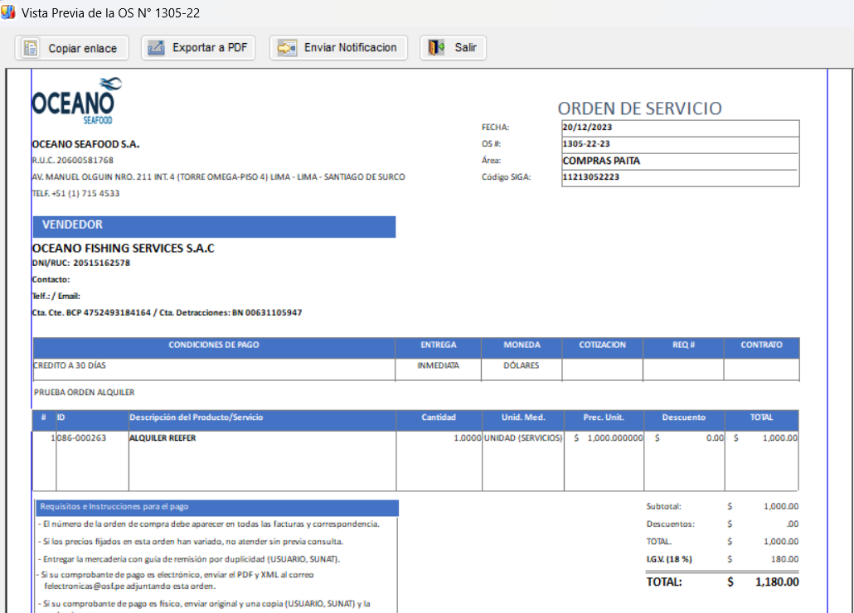Click the item ID 086-000263
This screenshot has height=613, width=854.
pos(81,438)
